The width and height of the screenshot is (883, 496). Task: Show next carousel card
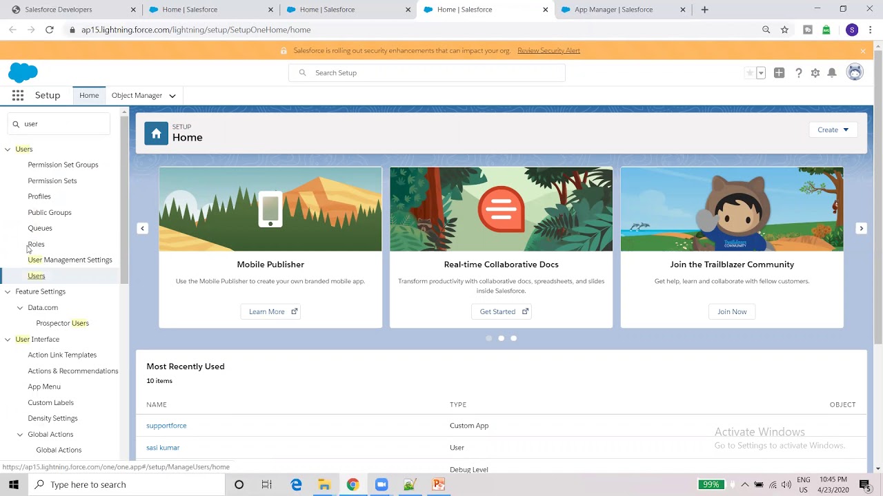coord(861,228)
